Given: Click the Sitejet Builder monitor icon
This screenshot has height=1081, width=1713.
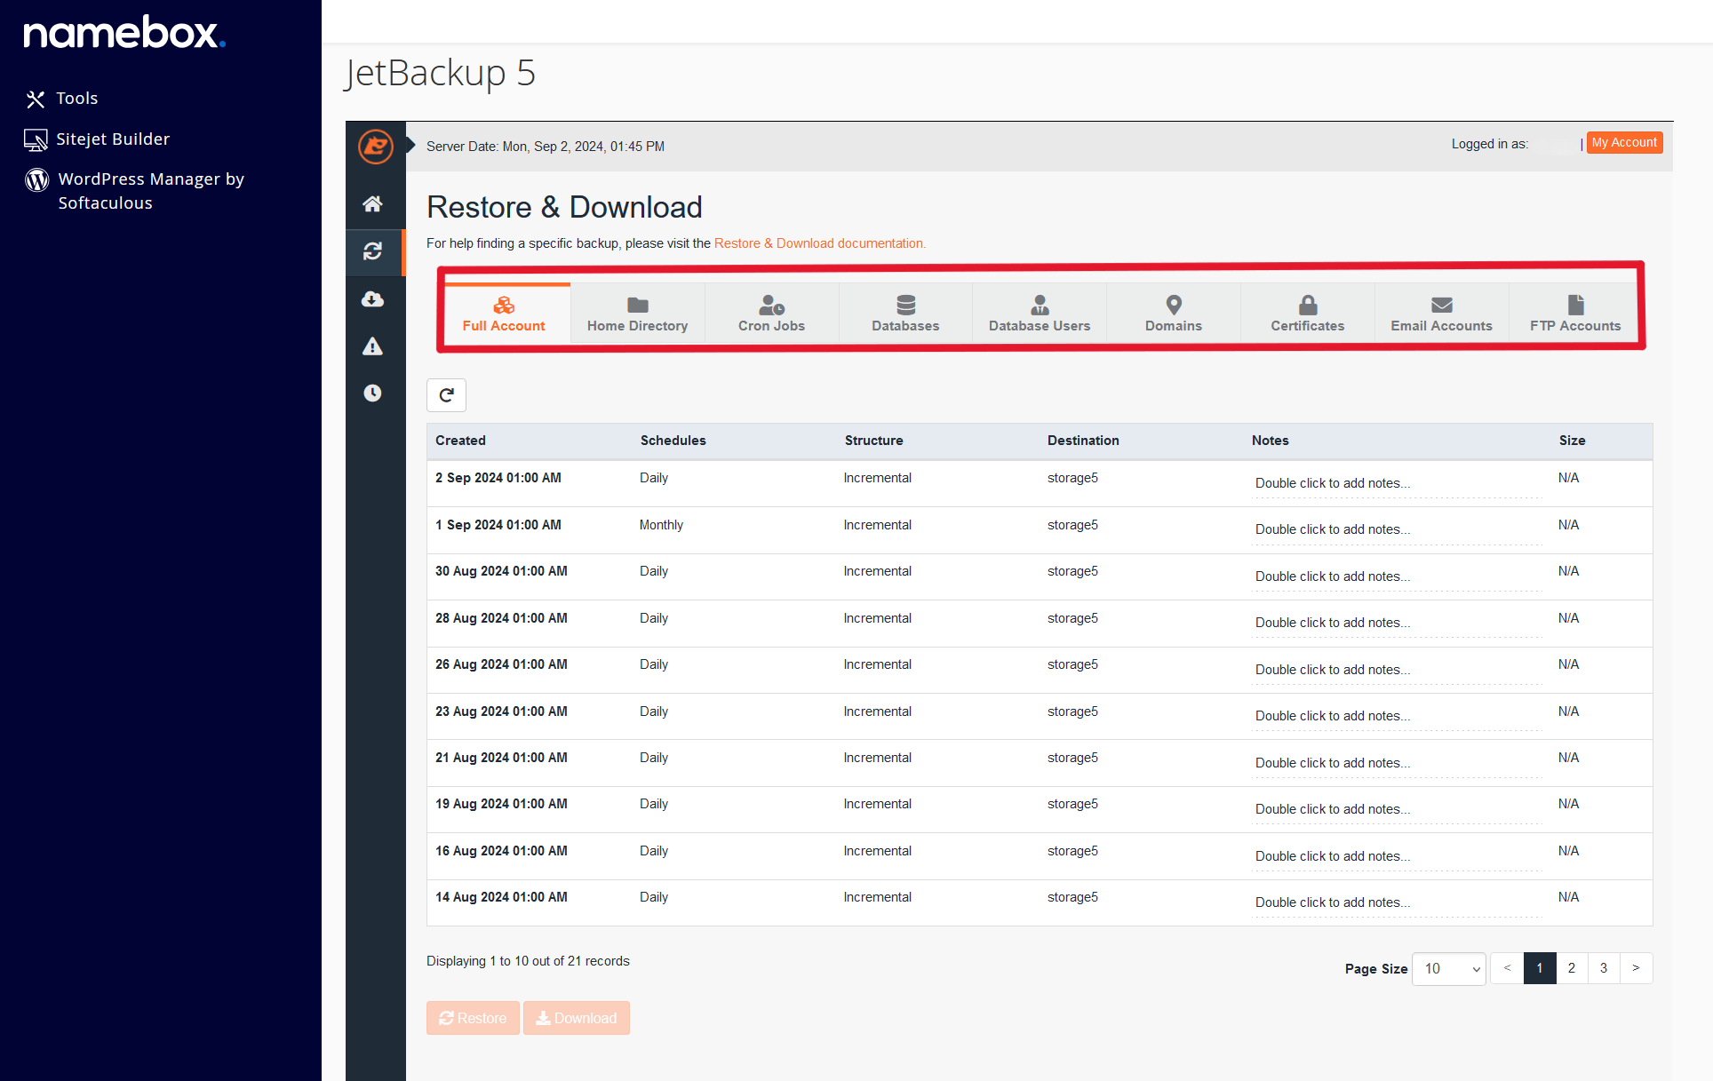Looking at the screenshot, I should coord(36,139).
